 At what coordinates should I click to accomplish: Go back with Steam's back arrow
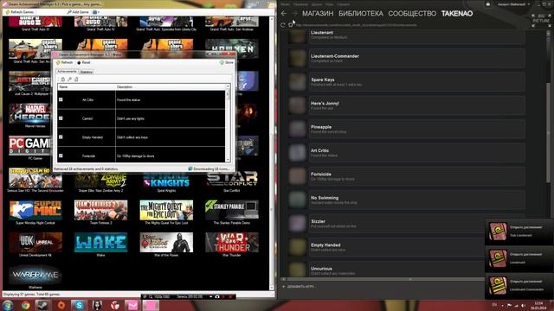[284, 14]
